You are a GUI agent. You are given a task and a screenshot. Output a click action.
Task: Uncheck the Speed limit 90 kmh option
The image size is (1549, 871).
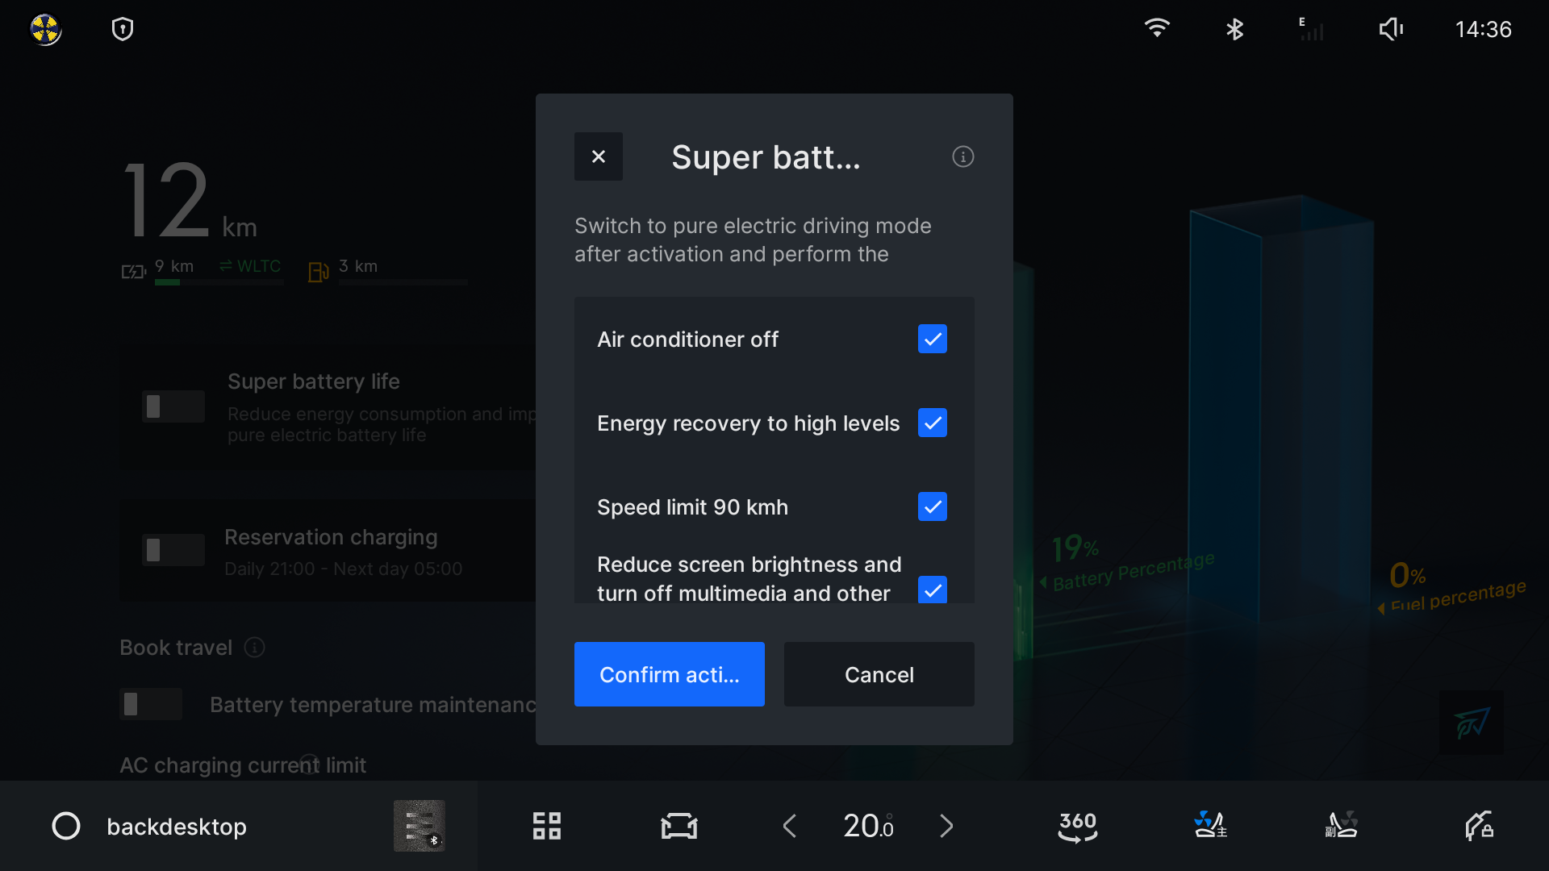[932, 507]
